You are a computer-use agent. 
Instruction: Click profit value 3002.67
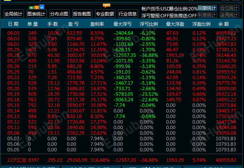tap(76, 55)
